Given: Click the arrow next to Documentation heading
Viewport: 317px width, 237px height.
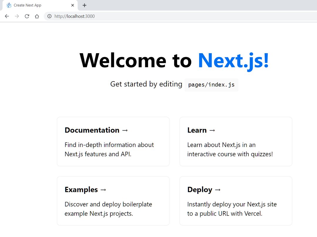Looking at the screenshot, I should [x=125, y=130].
